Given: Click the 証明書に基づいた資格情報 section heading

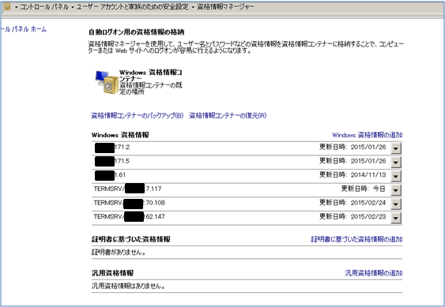Looking at the screenshot, I should pos(131,239).
